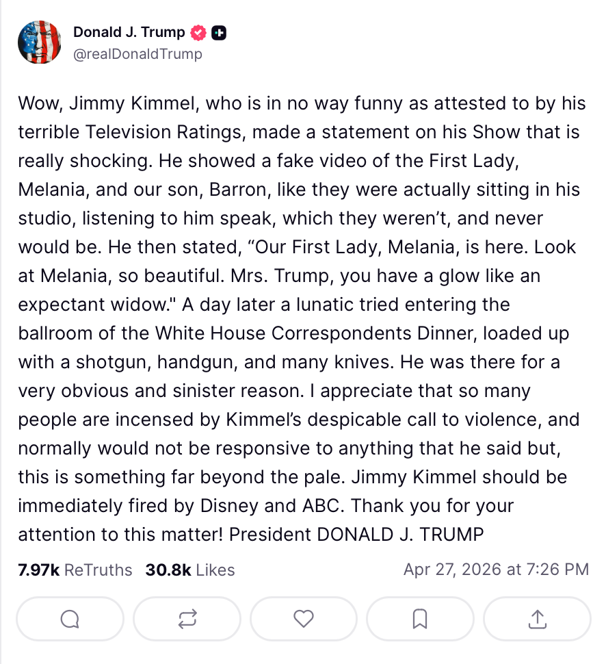
Task: Open the flag-themed profile avatar
Action: (40, 42)
